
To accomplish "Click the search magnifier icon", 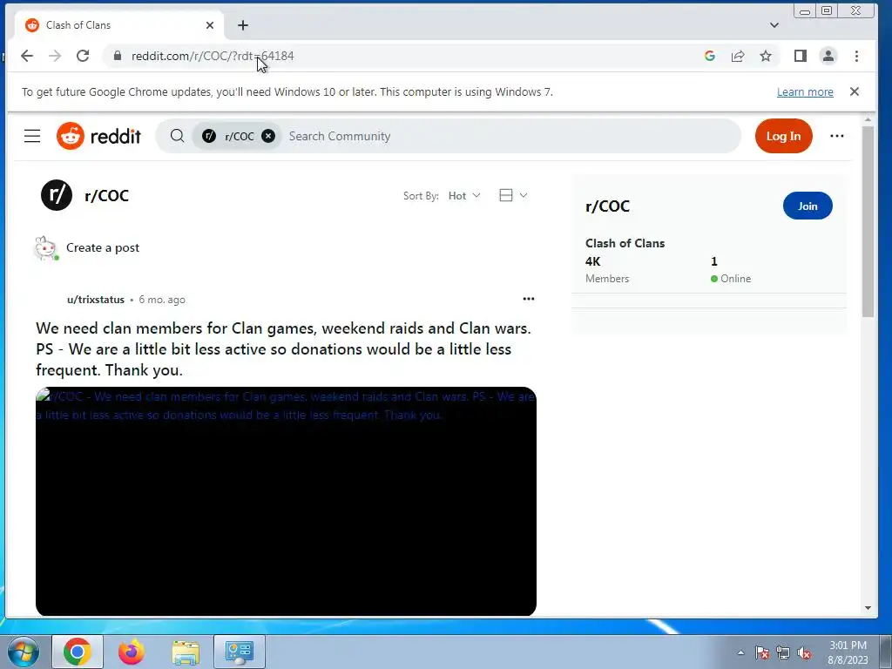I will [x=178, y=136].
